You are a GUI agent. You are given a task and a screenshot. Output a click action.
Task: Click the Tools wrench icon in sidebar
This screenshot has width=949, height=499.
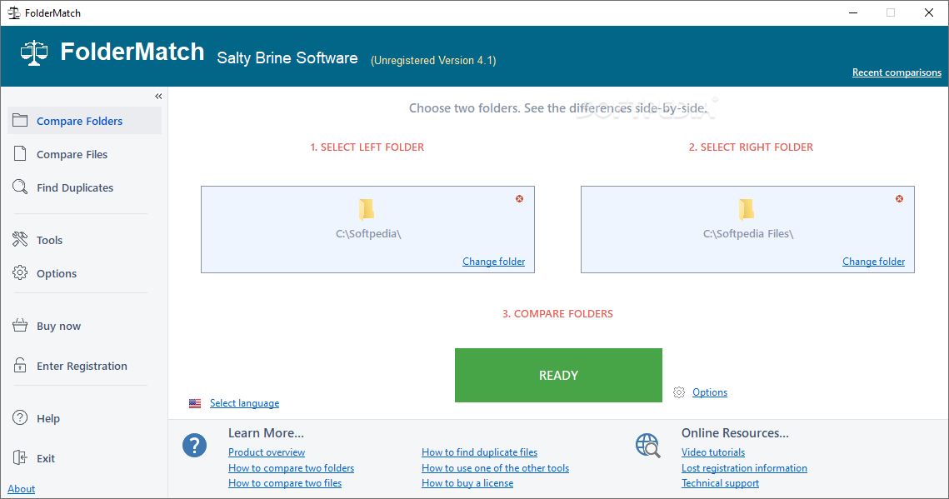[20, 240]
